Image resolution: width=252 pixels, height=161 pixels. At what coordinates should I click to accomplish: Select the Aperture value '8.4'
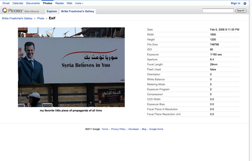coord(212,59)
